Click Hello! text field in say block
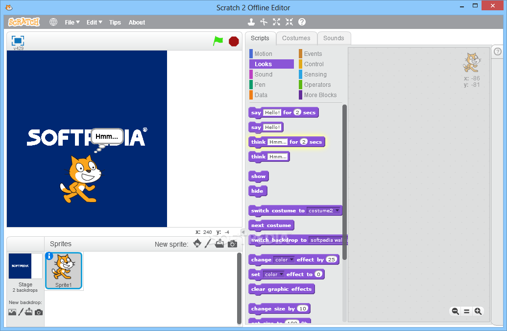 pos(272,127)
